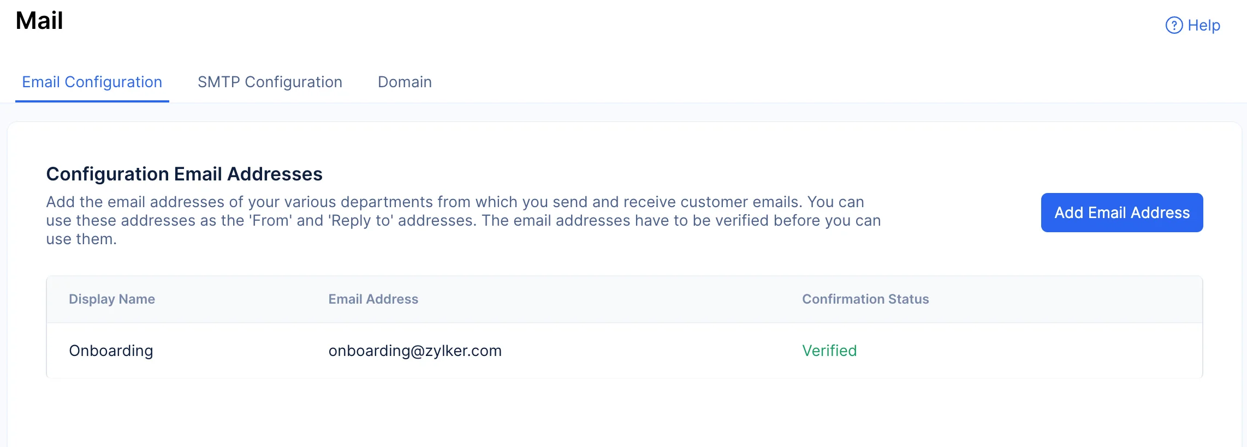
Task: Click the Mail page title
Action: point(39,21)
